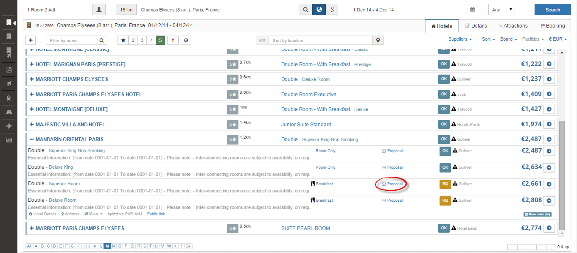
Task: Click the blue plus add button in toolbar
Action: pos(31,40)
